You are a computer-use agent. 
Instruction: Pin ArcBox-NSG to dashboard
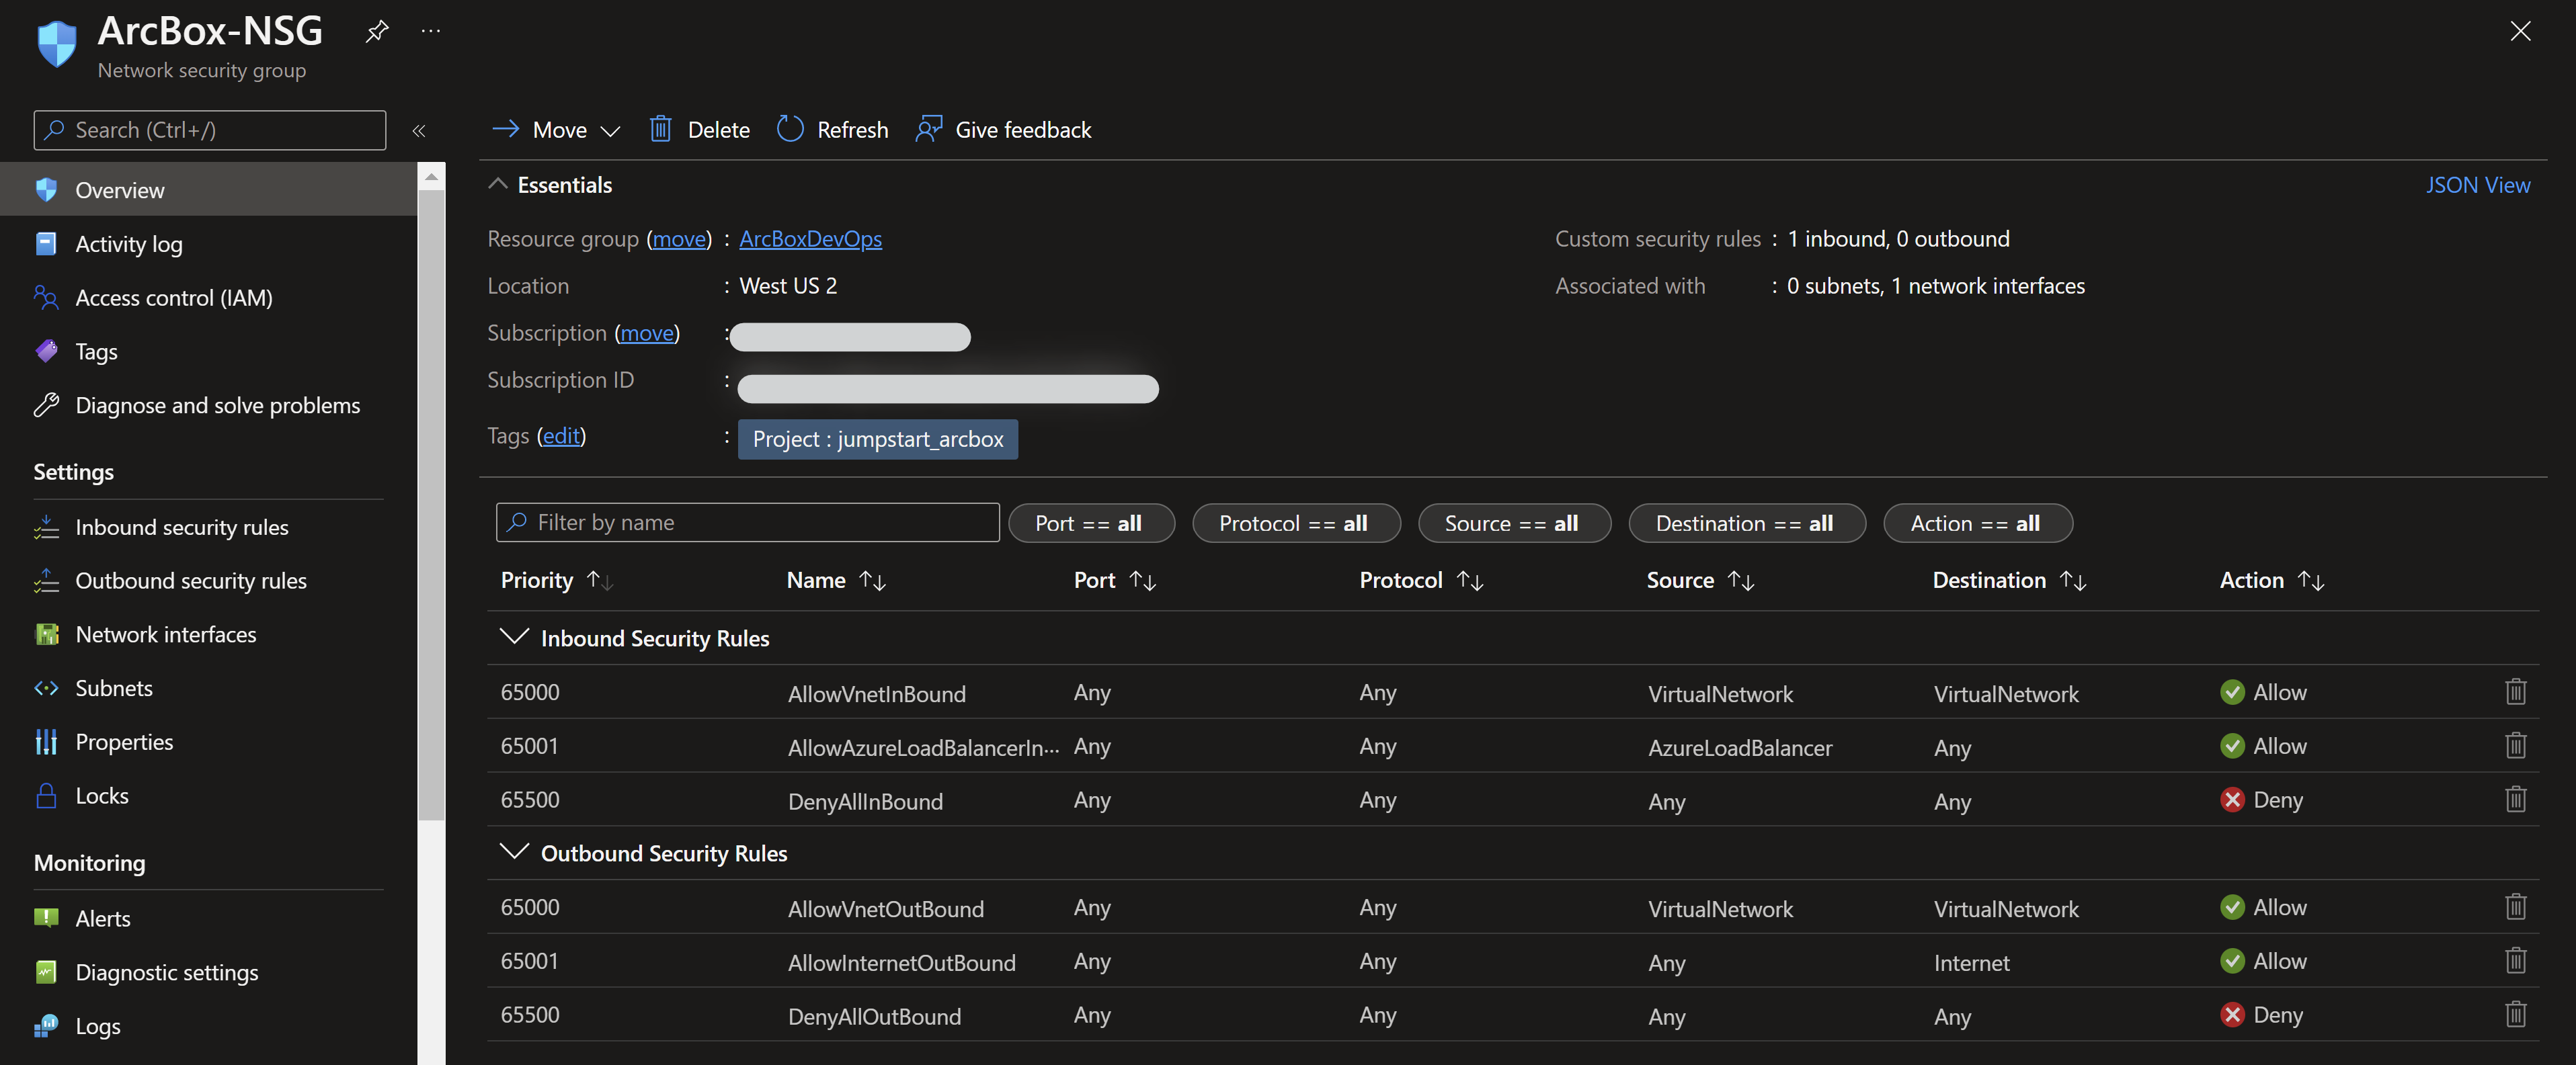click(x=376, y=32)
